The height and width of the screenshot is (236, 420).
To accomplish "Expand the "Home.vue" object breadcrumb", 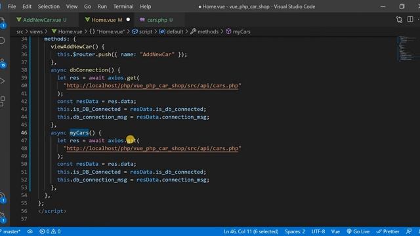I will tap(107, 31).
